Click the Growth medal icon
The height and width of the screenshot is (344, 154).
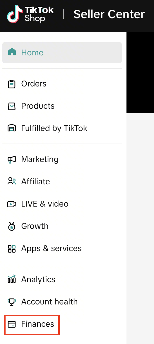pyautogui.click(x=12, y=227)
